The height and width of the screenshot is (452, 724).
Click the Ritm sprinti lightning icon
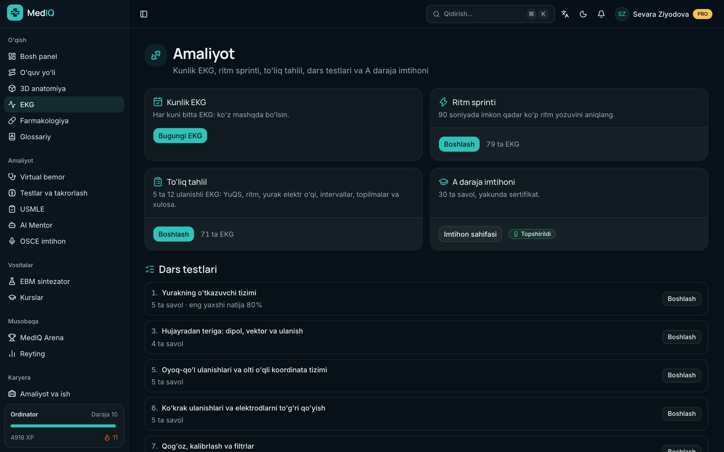coord(443,102)
